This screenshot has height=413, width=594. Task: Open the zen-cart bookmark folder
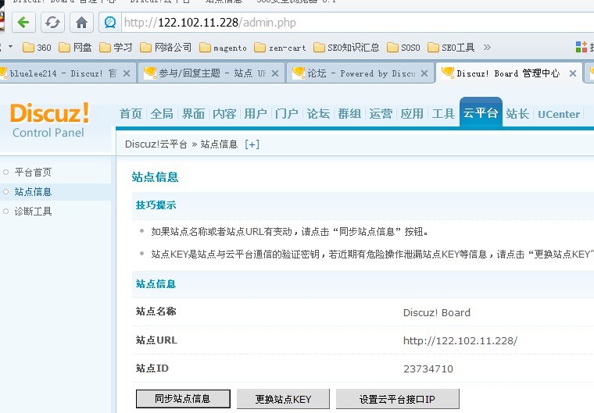280,48
